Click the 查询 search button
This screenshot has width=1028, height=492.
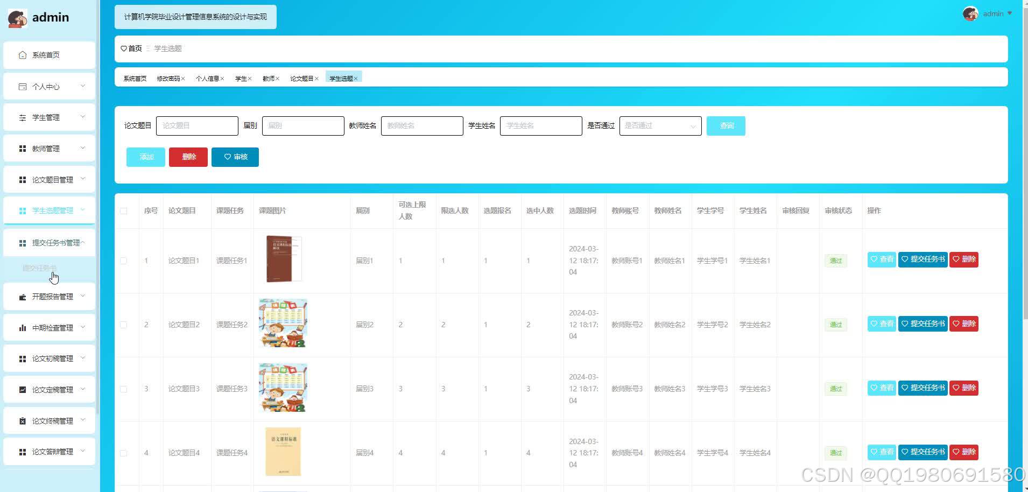tap(726, 126)
